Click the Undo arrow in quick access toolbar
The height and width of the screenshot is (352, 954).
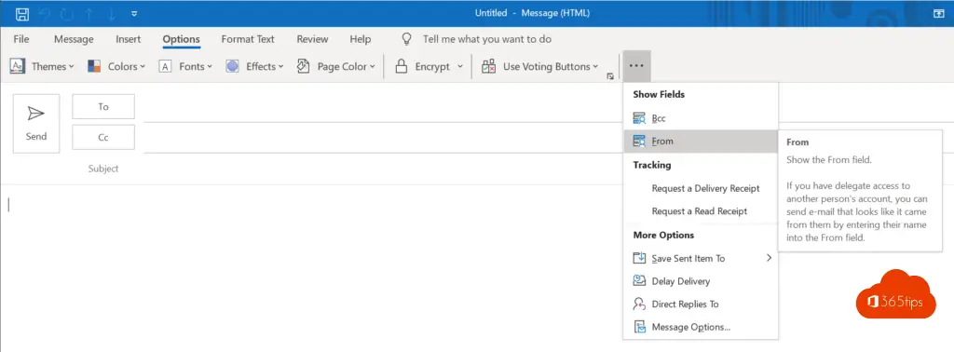tap(44, 13)
